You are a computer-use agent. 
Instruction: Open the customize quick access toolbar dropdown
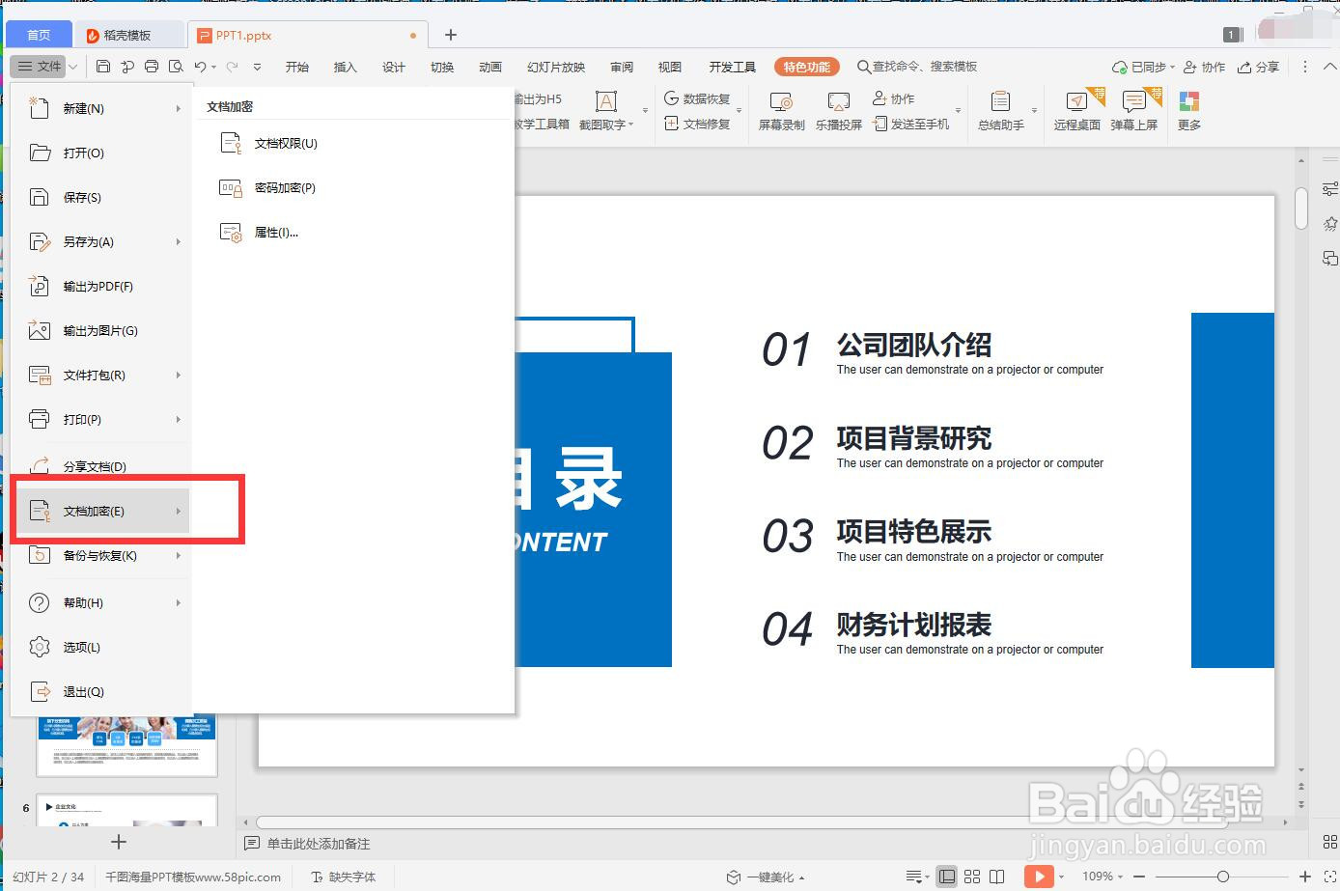point(257,67)
